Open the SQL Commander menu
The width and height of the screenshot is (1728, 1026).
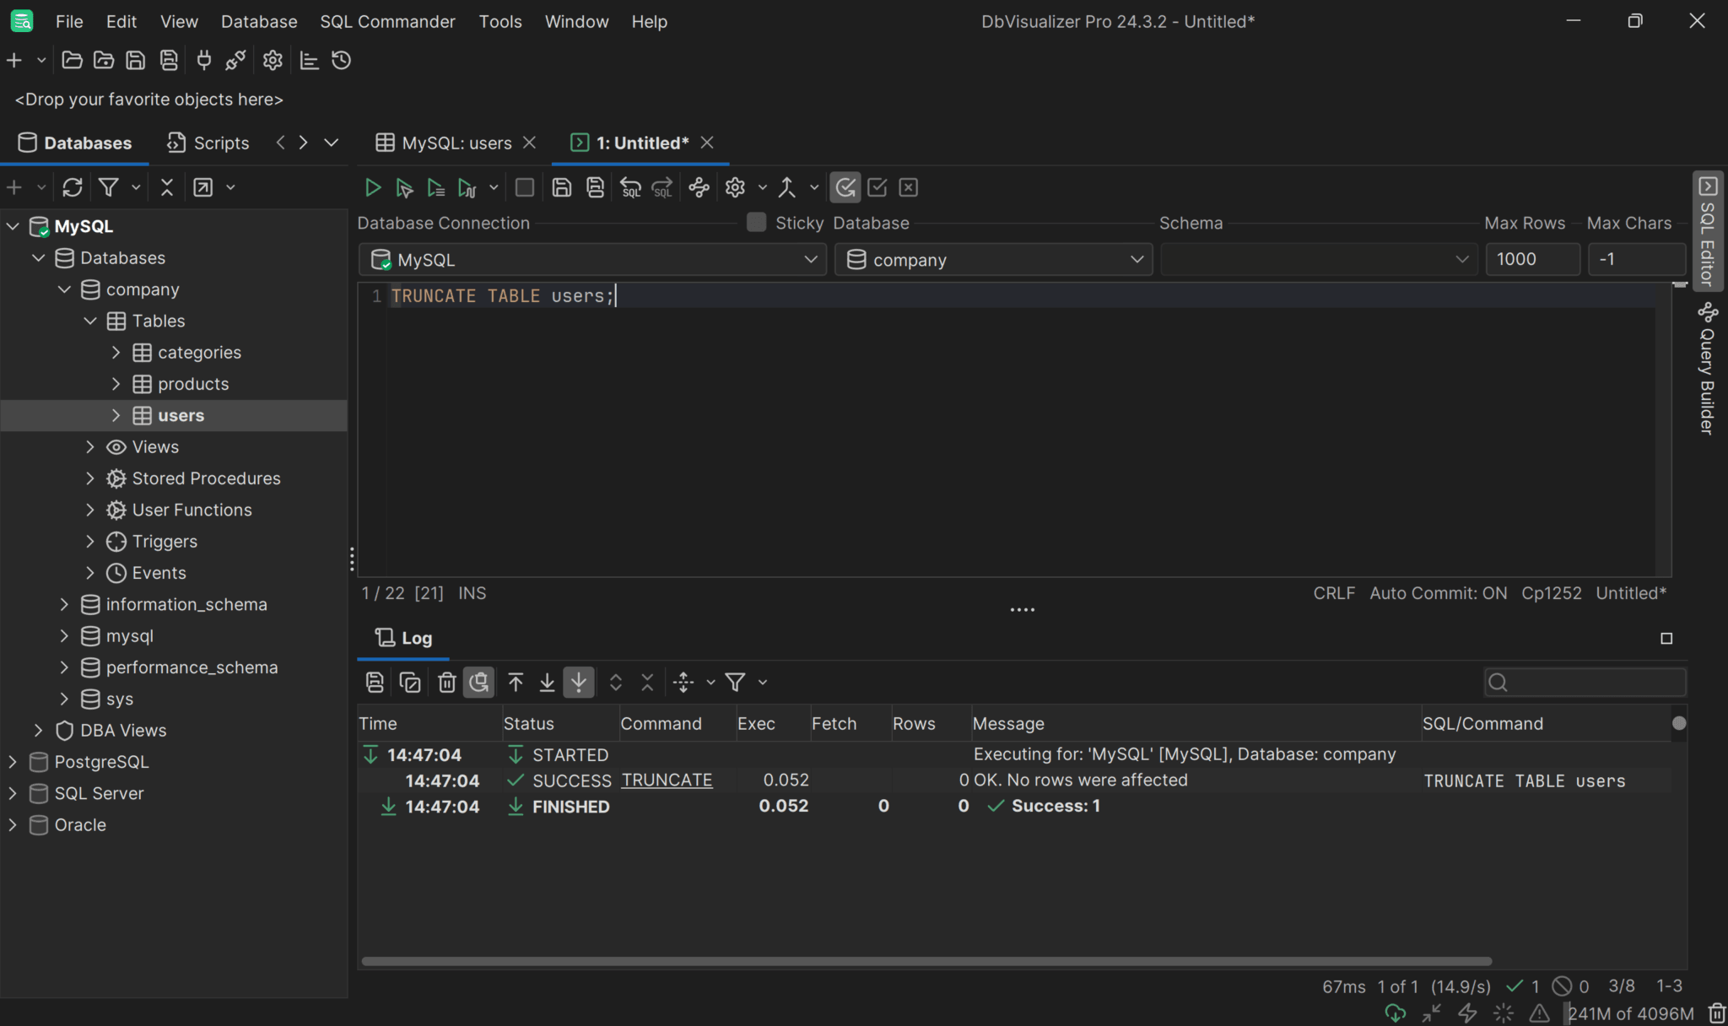pos(386,21)
